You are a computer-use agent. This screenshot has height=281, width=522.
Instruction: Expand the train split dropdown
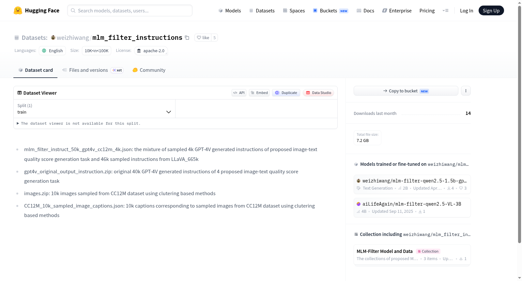(x=94, y=109)
